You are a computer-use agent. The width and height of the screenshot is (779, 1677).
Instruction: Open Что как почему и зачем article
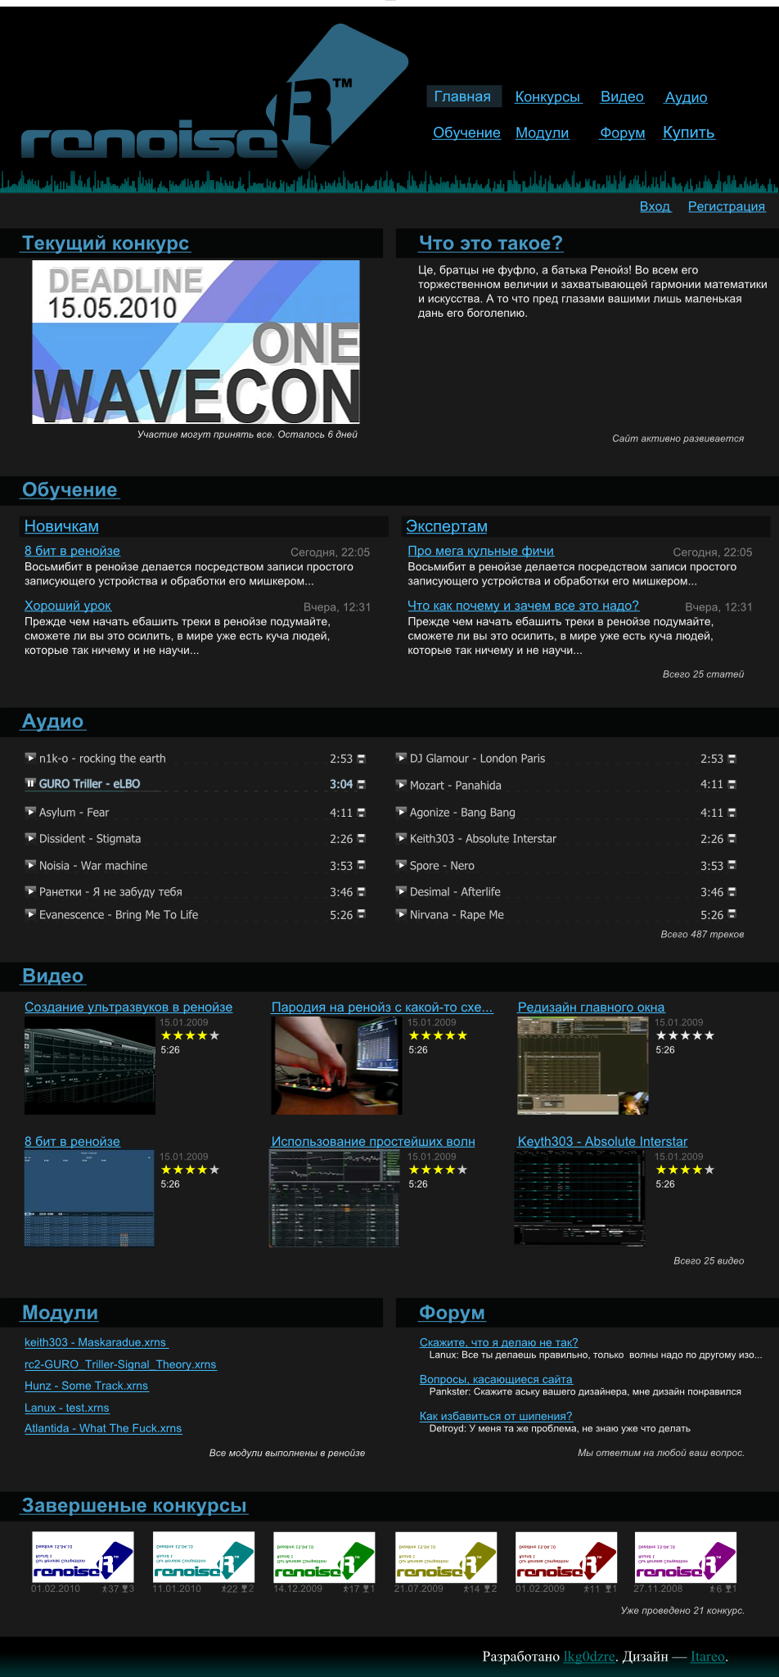pos(524,606)
